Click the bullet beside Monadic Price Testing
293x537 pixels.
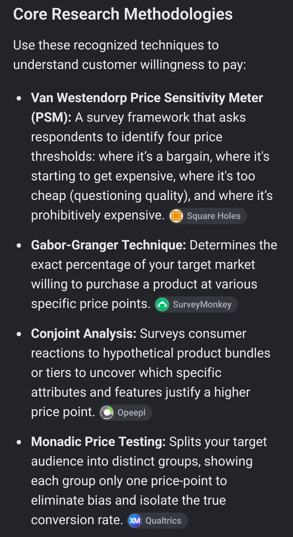click(x=19, y=442)
